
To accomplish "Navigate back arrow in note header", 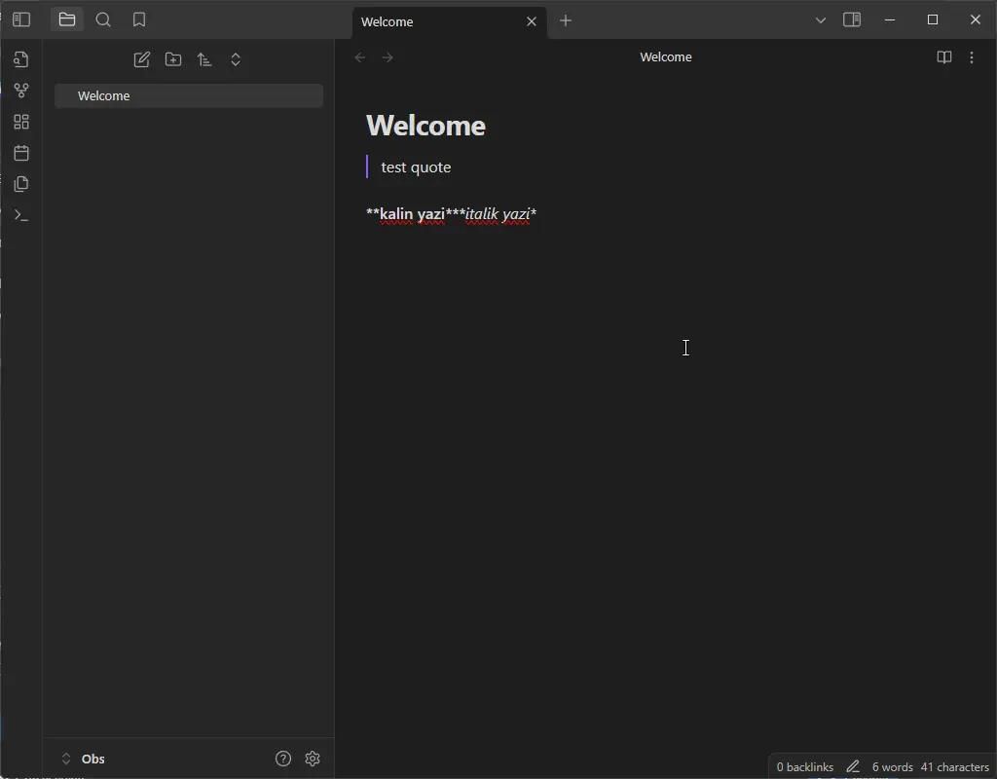I will [360, 57].
